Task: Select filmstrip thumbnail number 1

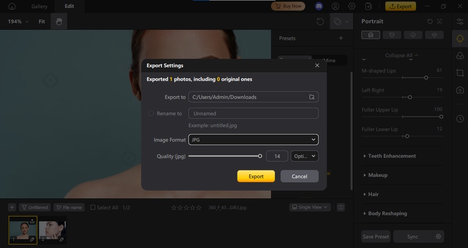Action: pyautogui.click(x=23, y=230)
